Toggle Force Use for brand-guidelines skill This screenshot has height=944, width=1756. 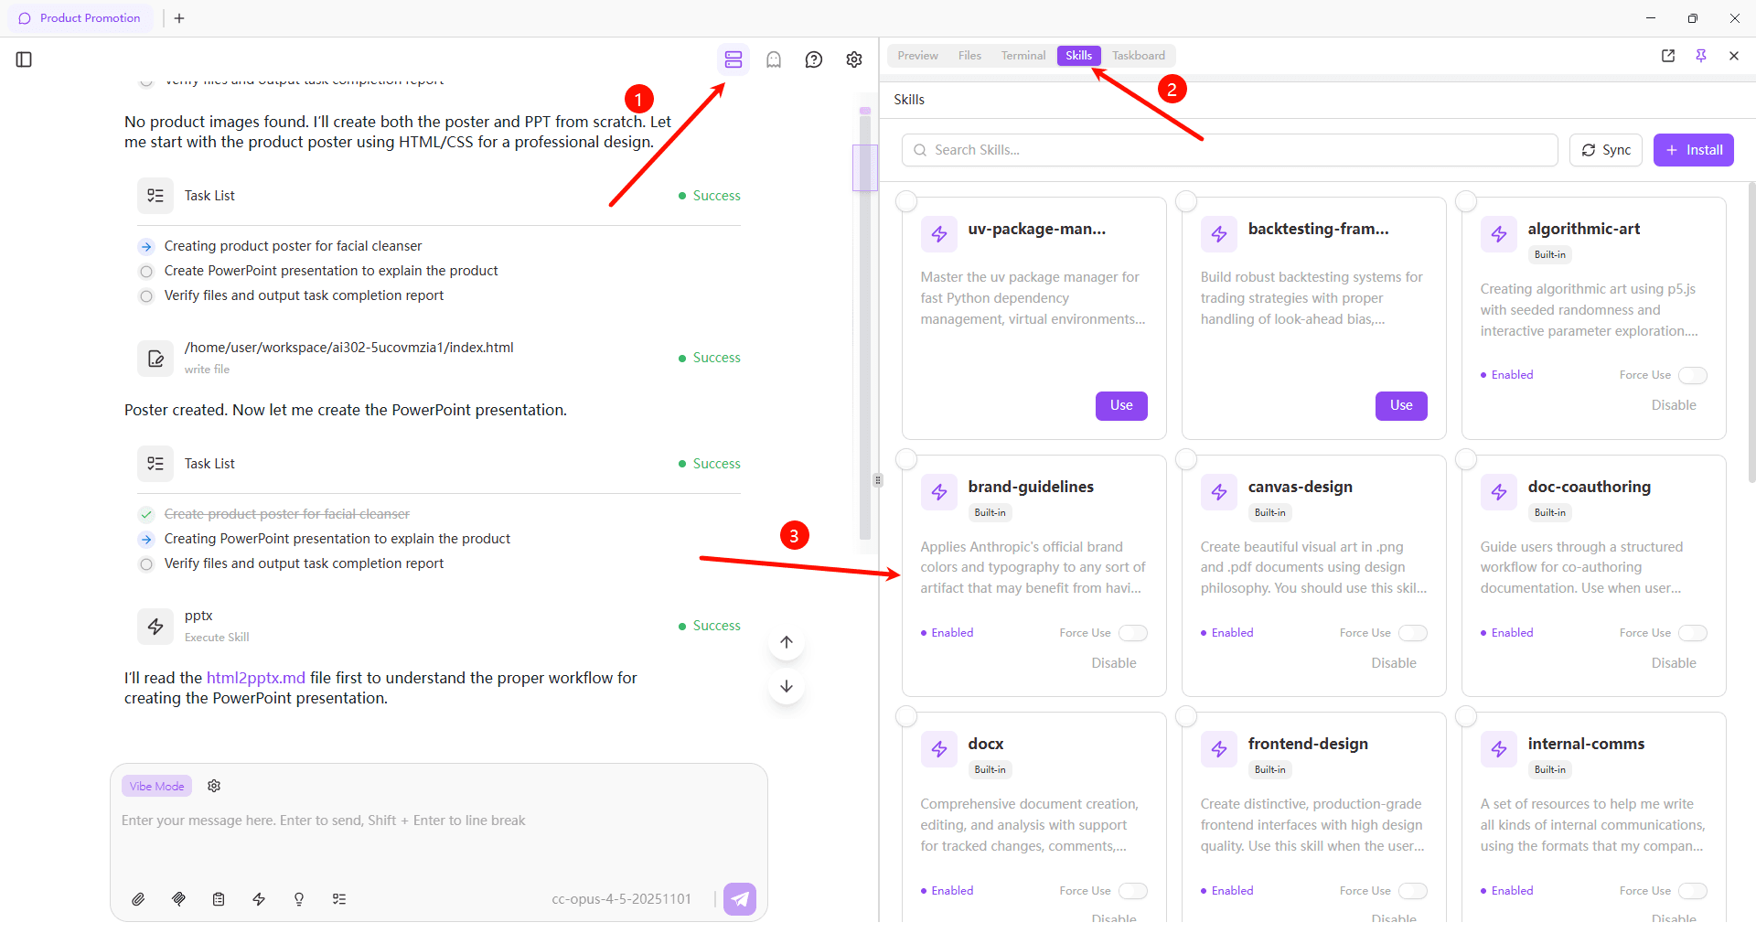tap(1132, 633)
